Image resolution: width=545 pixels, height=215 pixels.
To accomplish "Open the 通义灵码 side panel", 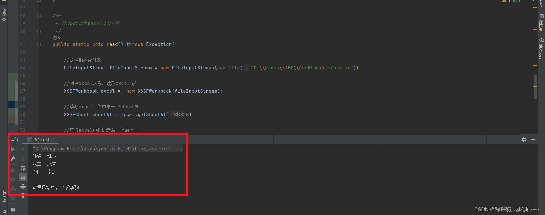I will tap(541, 48).
